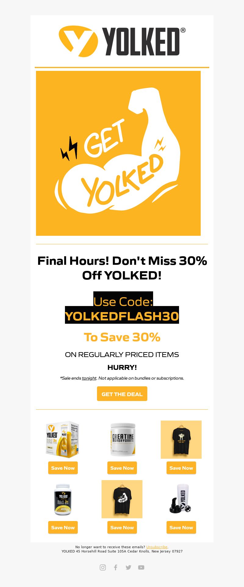The image size is (244, 587).
Task: Open the Get Yolked black t-shirt image
Action: click(x=122, y=499)
